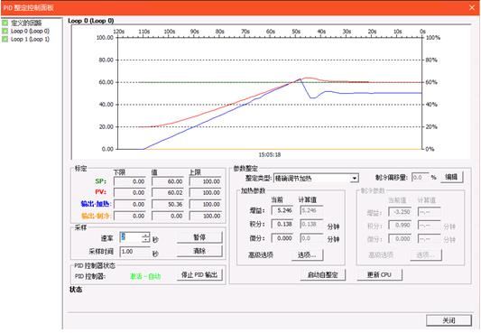The image size is (481, 333).
Task: Click the orange 输出-制冷 label
Action: (x=95, y=216)
